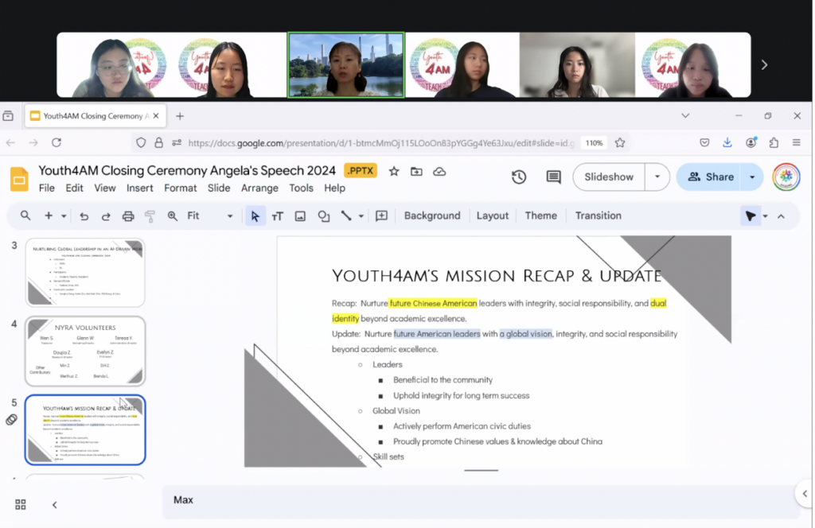Print the presentation

tap(128, 216)
